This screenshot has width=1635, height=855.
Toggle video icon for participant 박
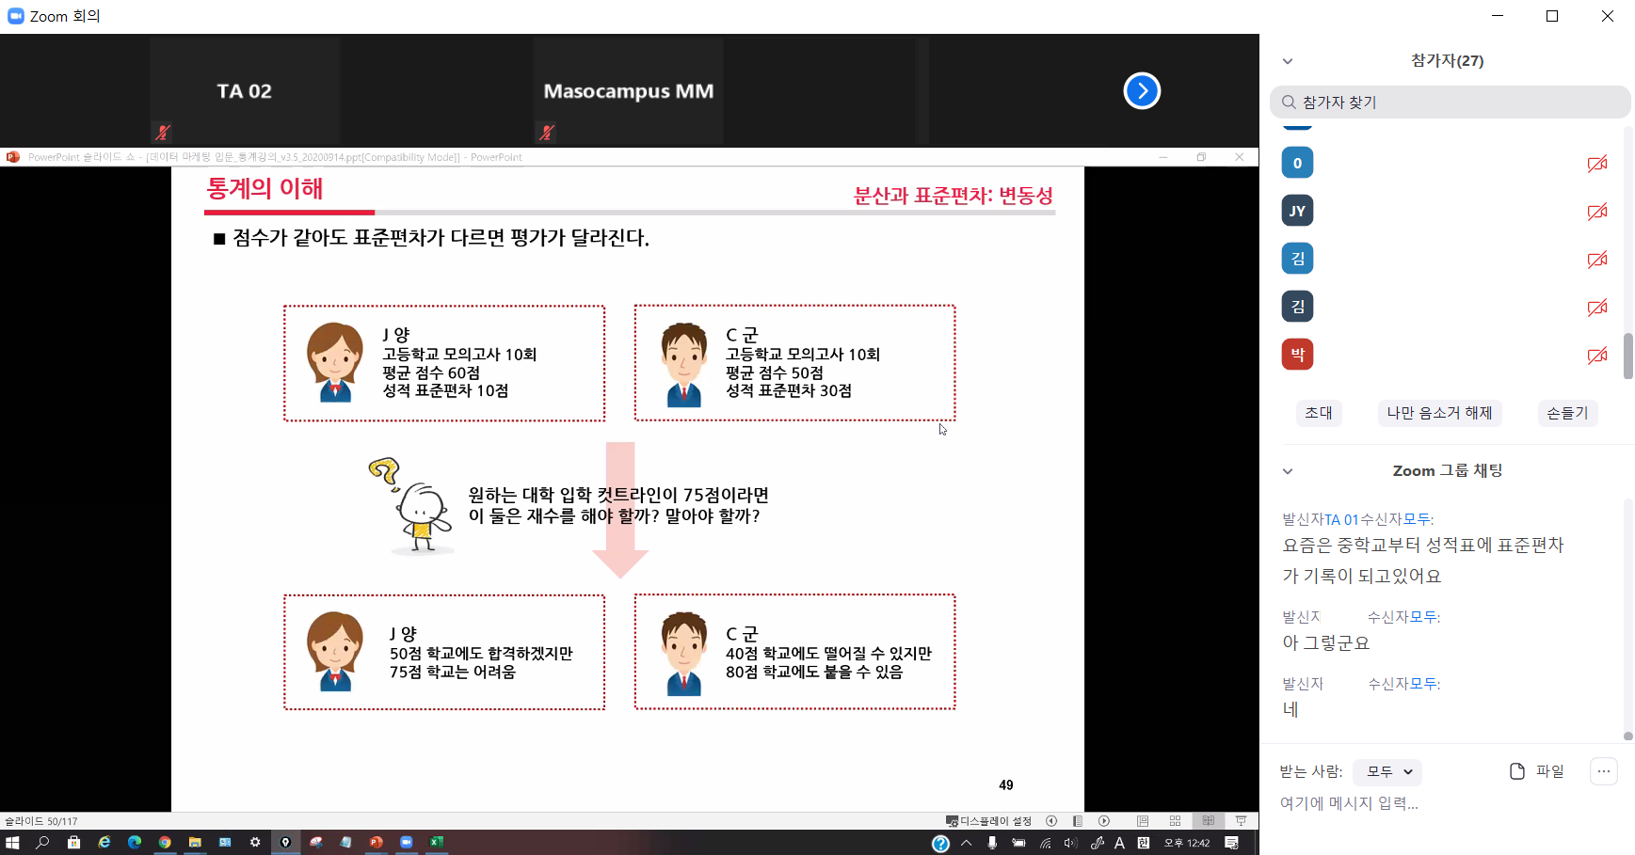coord(1596,356)
